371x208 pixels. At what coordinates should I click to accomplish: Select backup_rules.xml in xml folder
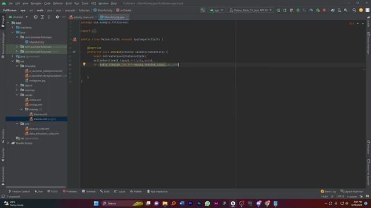coord(37,128)
